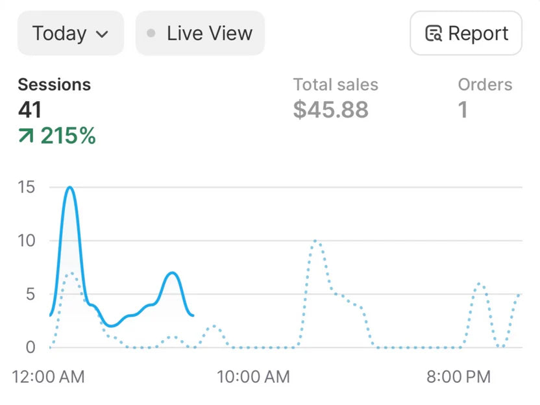Click the Sessions count of 41

pos(30,110)
